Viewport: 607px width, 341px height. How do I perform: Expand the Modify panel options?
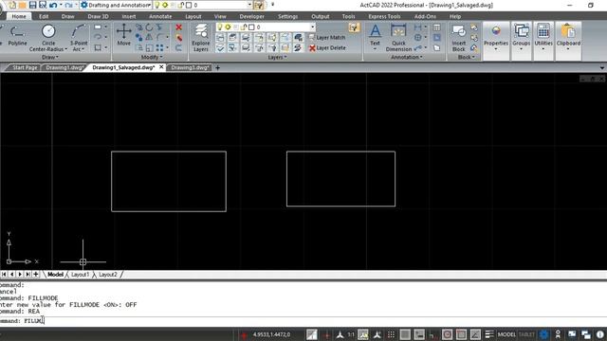(x=152, y=57)
